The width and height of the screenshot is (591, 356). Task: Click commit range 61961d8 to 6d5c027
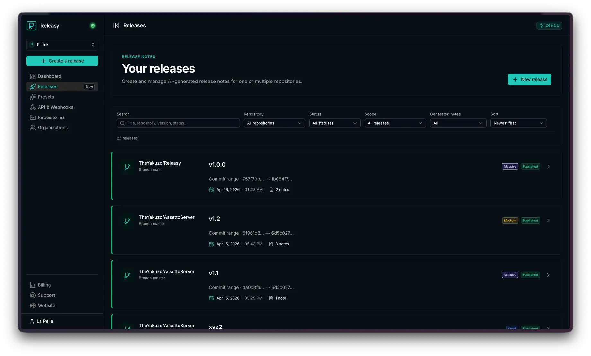(x=251, y=233)
